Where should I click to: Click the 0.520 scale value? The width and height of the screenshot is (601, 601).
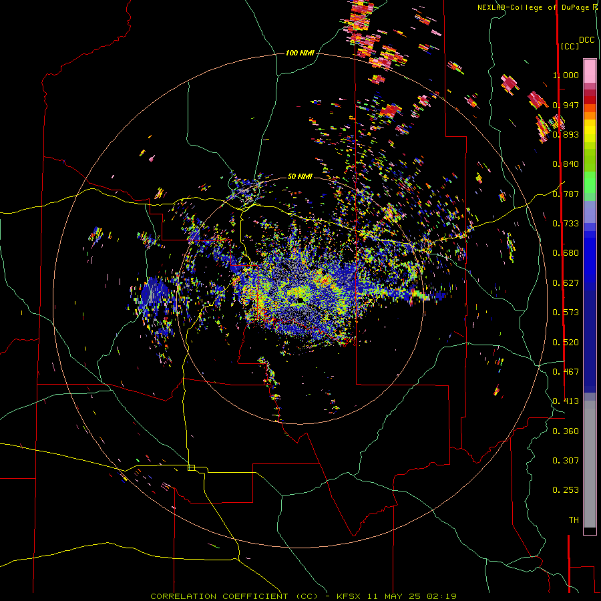point(566,343)
